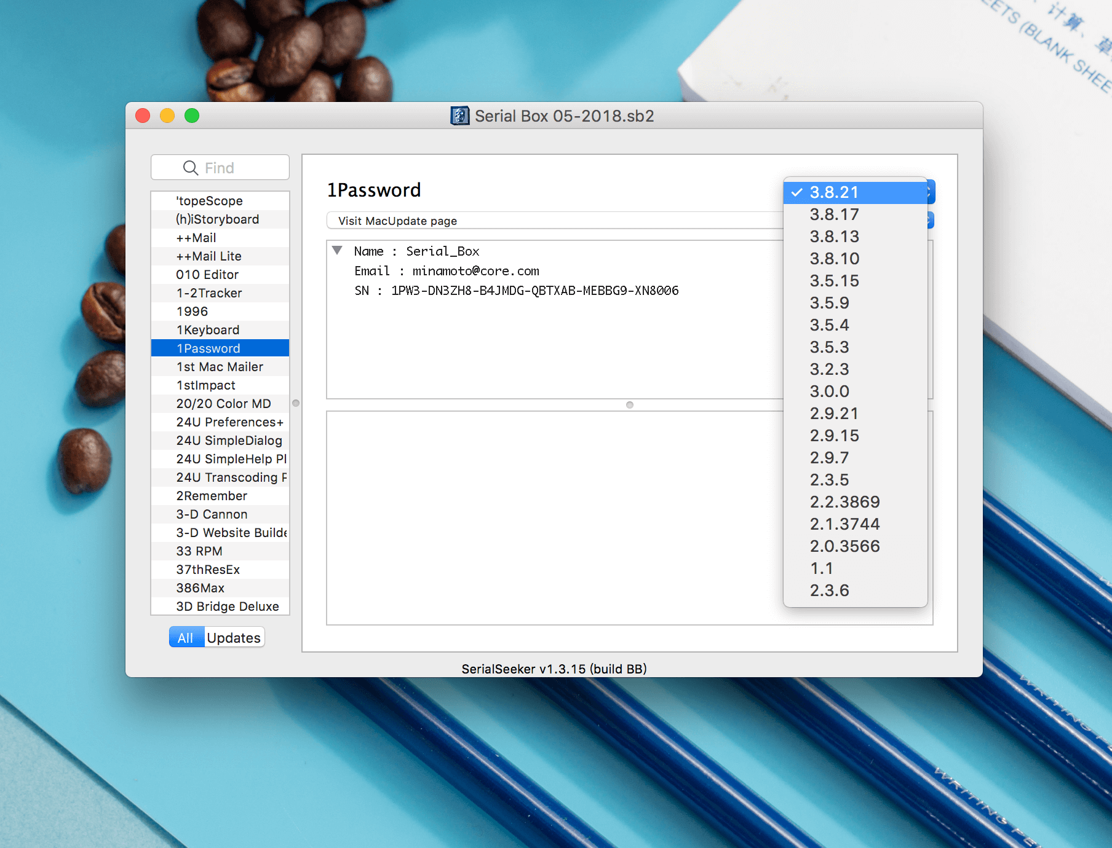
Task: Pick version 3.5.3 in list
Action: pos(855,347)
